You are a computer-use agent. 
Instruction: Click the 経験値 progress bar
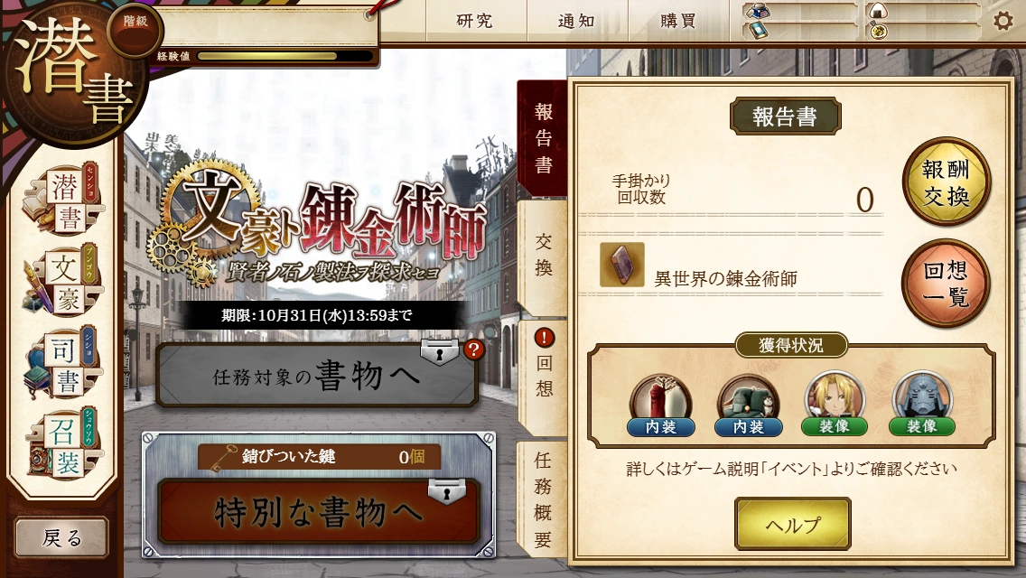point(284,56)
